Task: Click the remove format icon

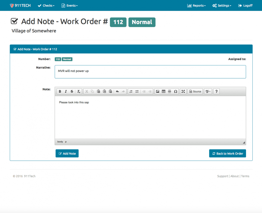Action: [x=79, y=92]
